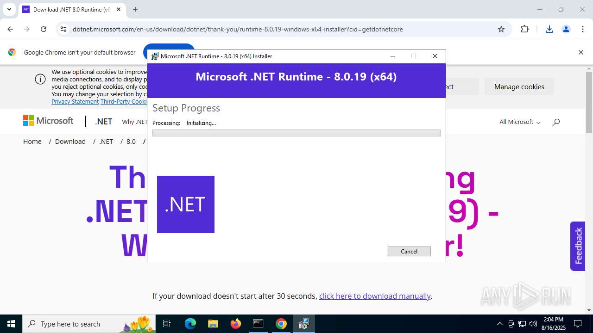
Task: Click the Chrome address bar URL
Action: [x=238, y=29]
